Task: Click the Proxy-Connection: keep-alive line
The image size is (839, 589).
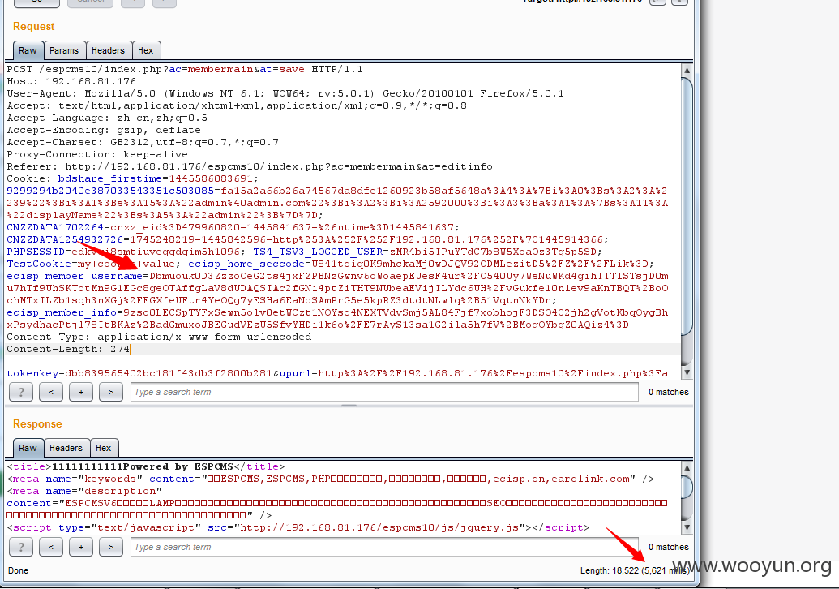Action: (x=97, y=154)
